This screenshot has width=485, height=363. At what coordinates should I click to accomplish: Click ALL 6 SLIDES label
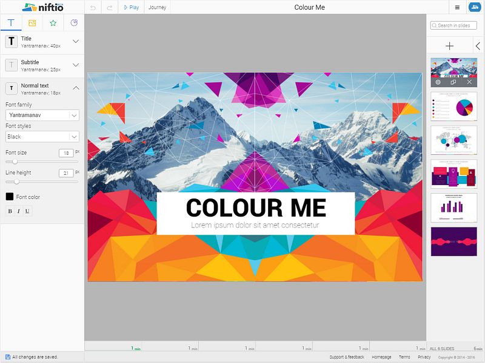coord(442,348)
